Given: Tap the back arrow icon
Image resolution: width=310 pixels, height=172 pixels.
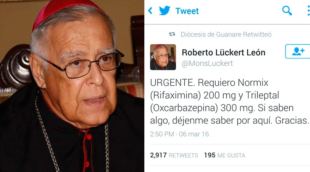Looking at the screenshot, I should click(x=150, y=11).
